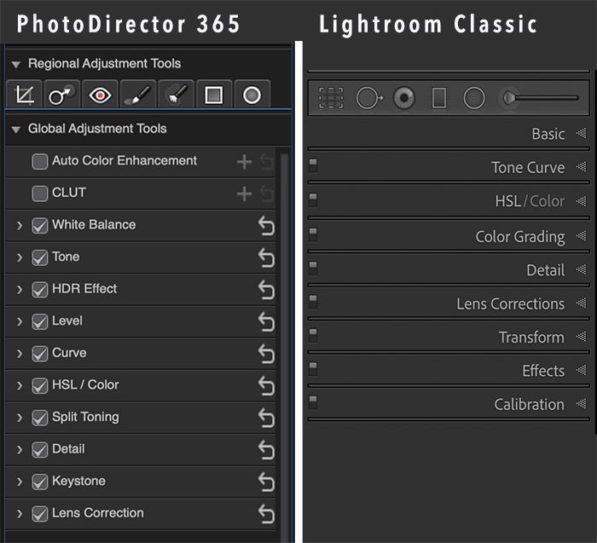This screenshot has height=543, width=597.
Task: Select PhotoDirector Radial Filter circle tool
Action: coord(252,95)
